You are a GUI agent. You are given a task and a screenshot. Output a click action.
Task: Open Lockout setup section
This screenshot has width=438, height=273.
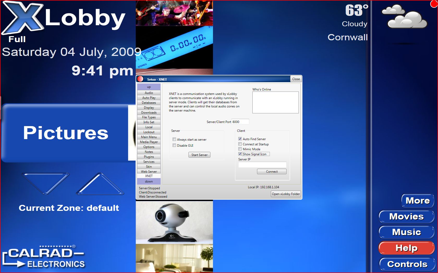[x=149, y=132]
